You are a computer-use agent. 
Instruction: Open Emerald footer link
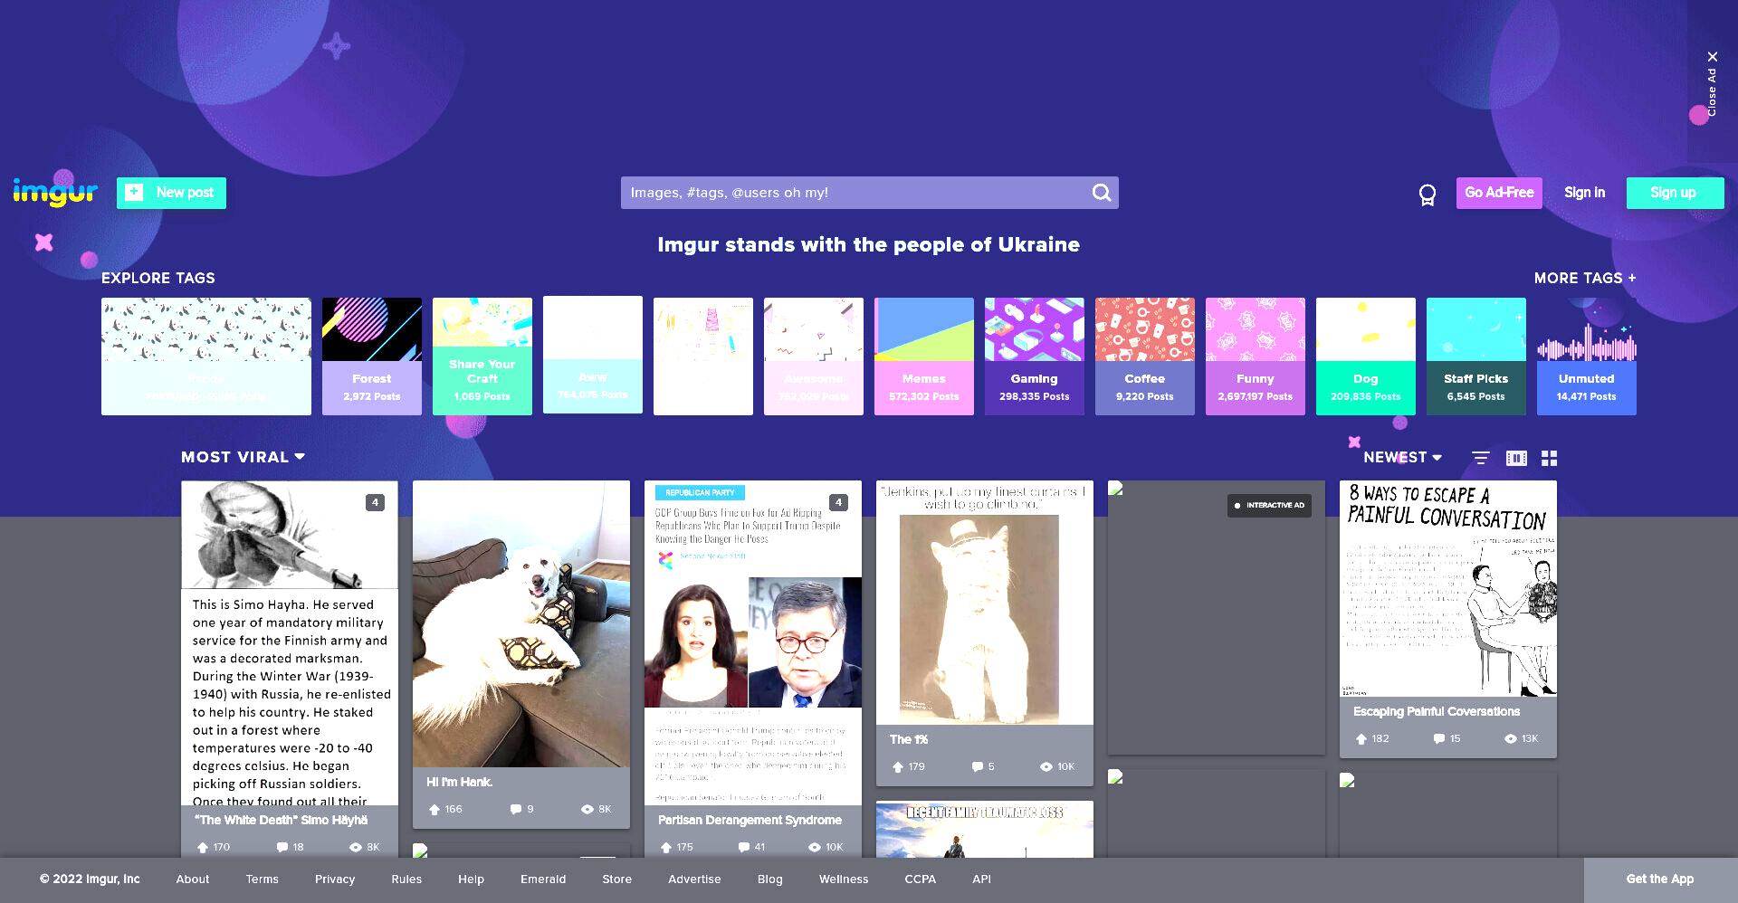pos(543,879)
